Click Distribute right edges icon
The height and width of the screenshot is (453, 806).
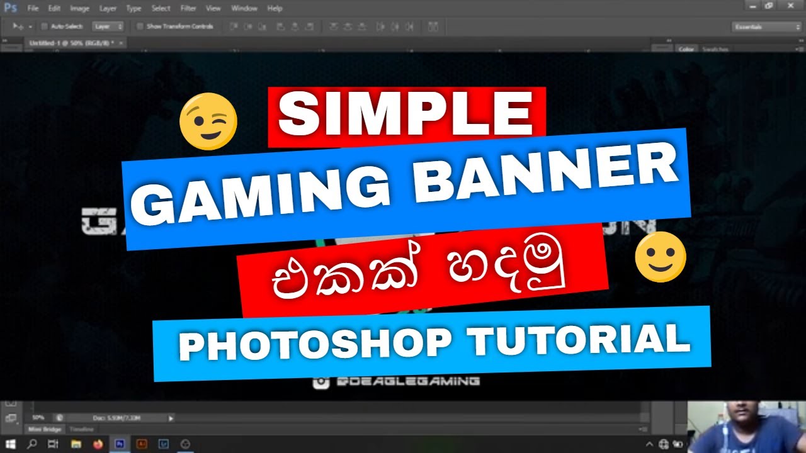click(x=409, y=26)
